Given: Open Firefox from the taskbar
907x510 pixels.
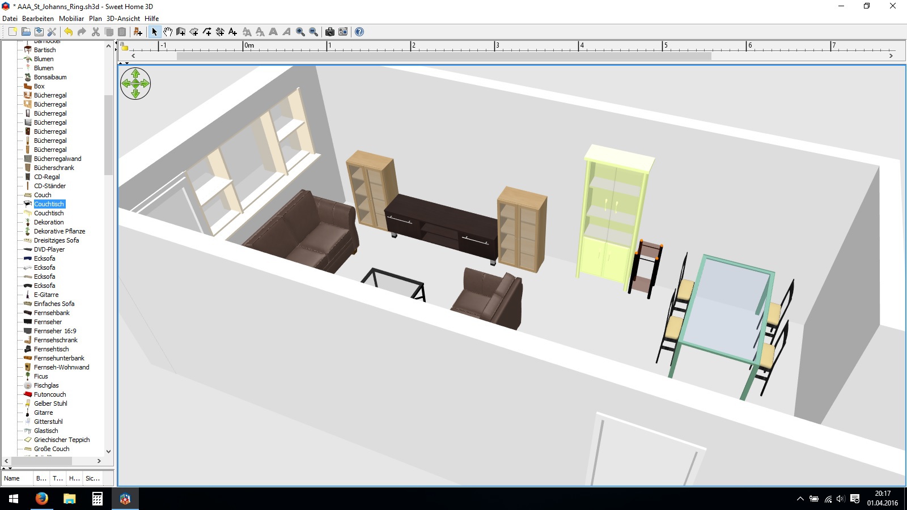Looking at the screenshot, I should tap(41, 499).
